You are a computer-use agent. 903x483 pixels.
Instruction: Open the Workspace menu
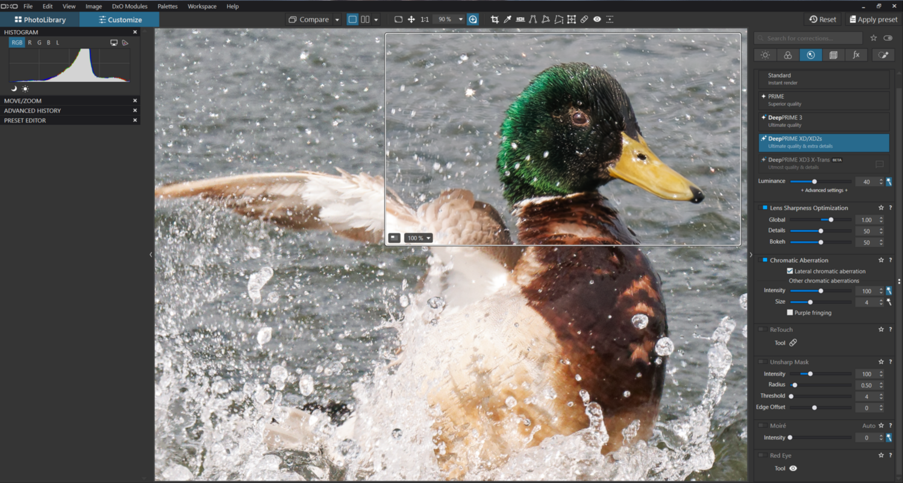[202, 6]
